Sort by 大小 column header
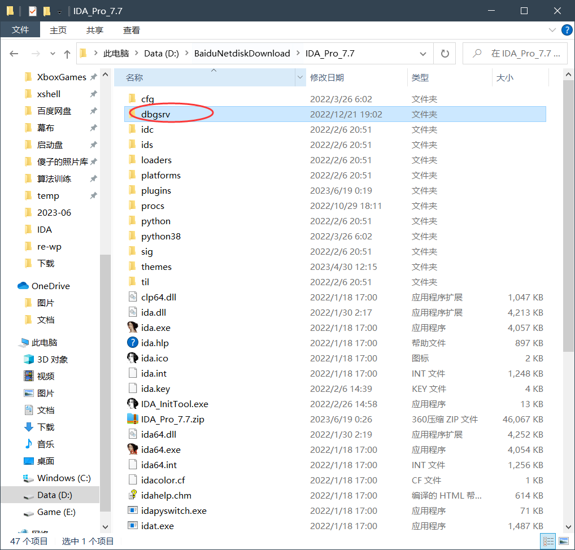This screenshot has width=575, height=550. (x=520, y=77)
